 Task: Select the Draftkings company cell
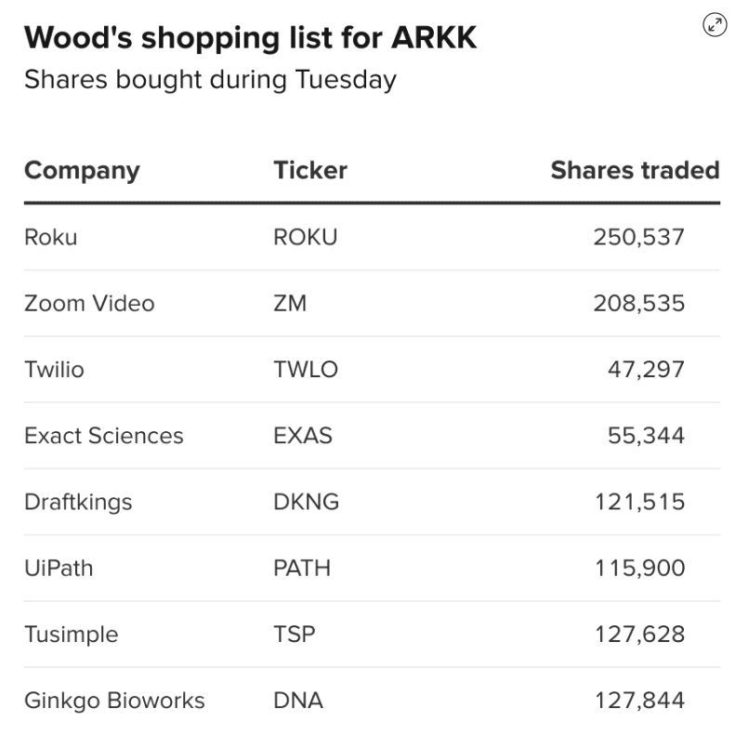(x=78, y=503)
